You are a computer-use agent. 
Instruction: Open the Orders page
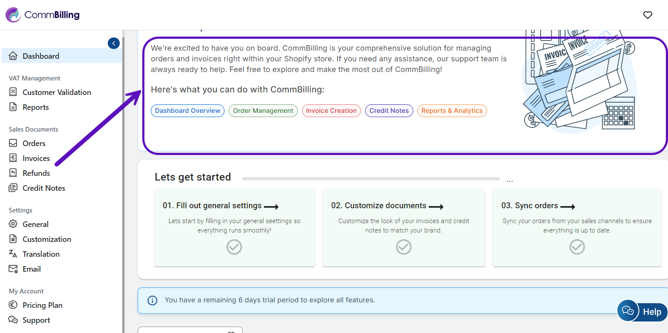coord(34,143)
